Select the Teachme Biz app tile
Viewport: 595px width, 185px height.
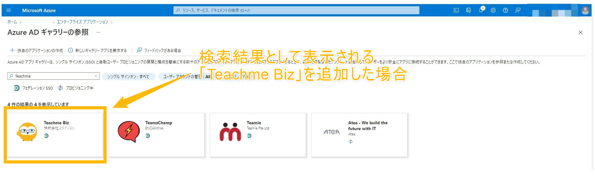55,135
